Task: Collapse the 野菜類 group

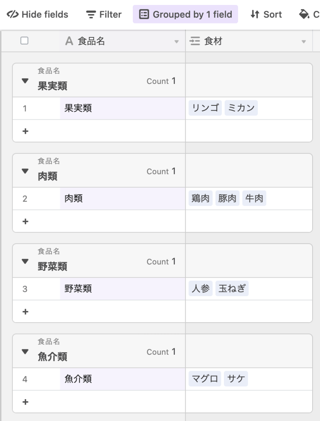Action: point(25,261)
